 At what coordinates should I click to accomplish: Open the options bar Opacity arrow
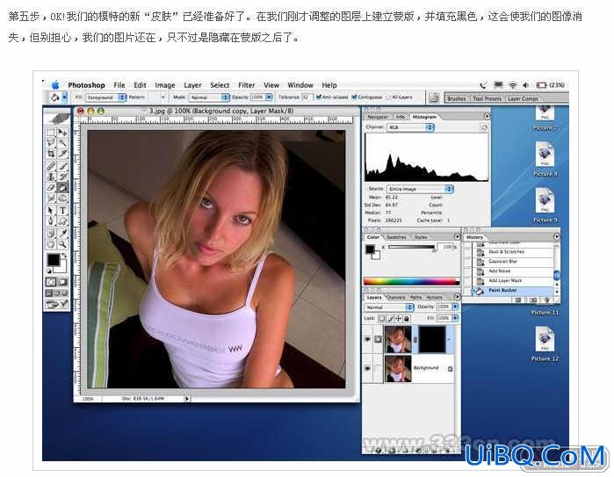pos(269,98)
